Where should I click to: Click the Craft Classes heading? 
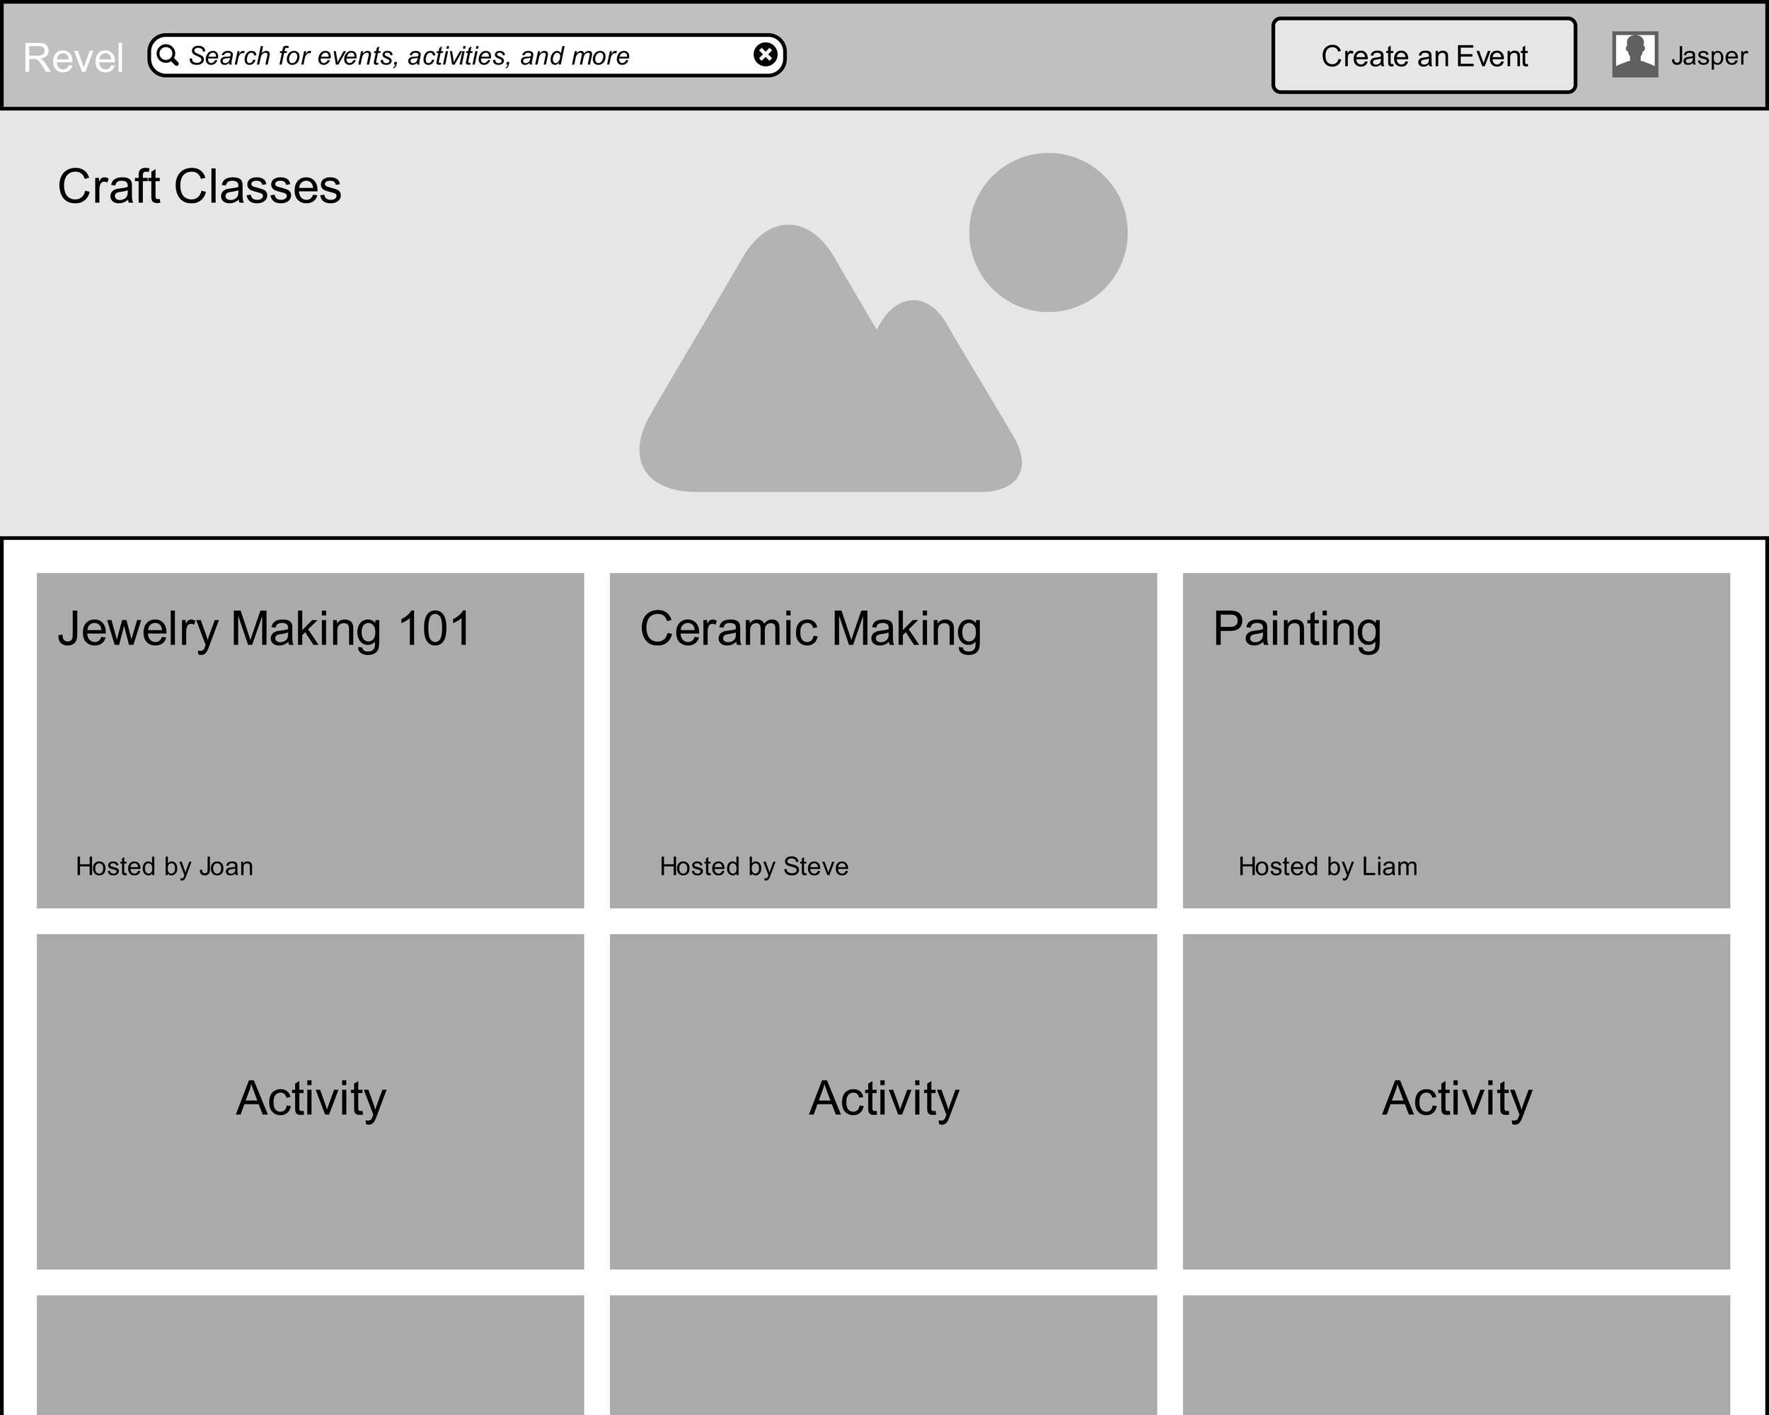pyautogui.click(x=200, y=186)
